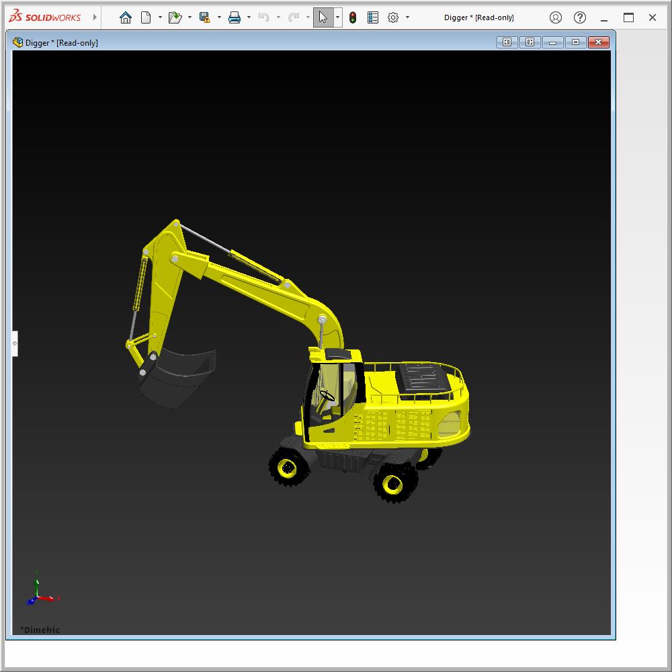Click the Home welcome icon
This screenshot has height=672, width=672.
pos(126,17)
